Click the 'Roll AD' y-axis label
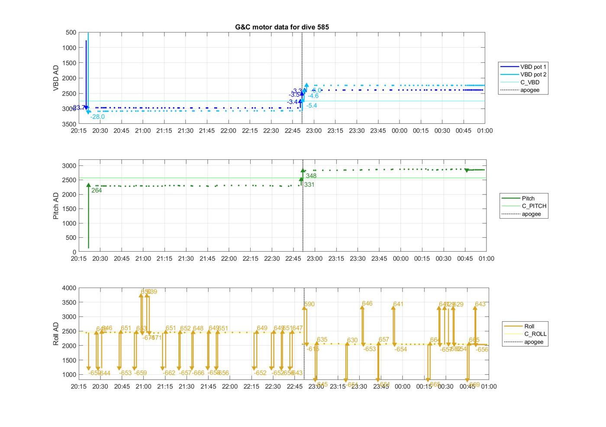Screen dimensions: 606x427 56,333
